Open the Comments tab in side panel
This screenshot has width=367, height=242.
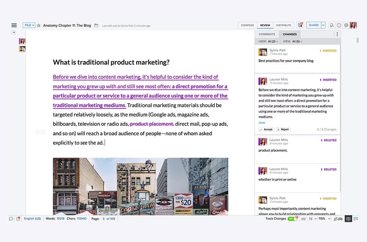267,34
